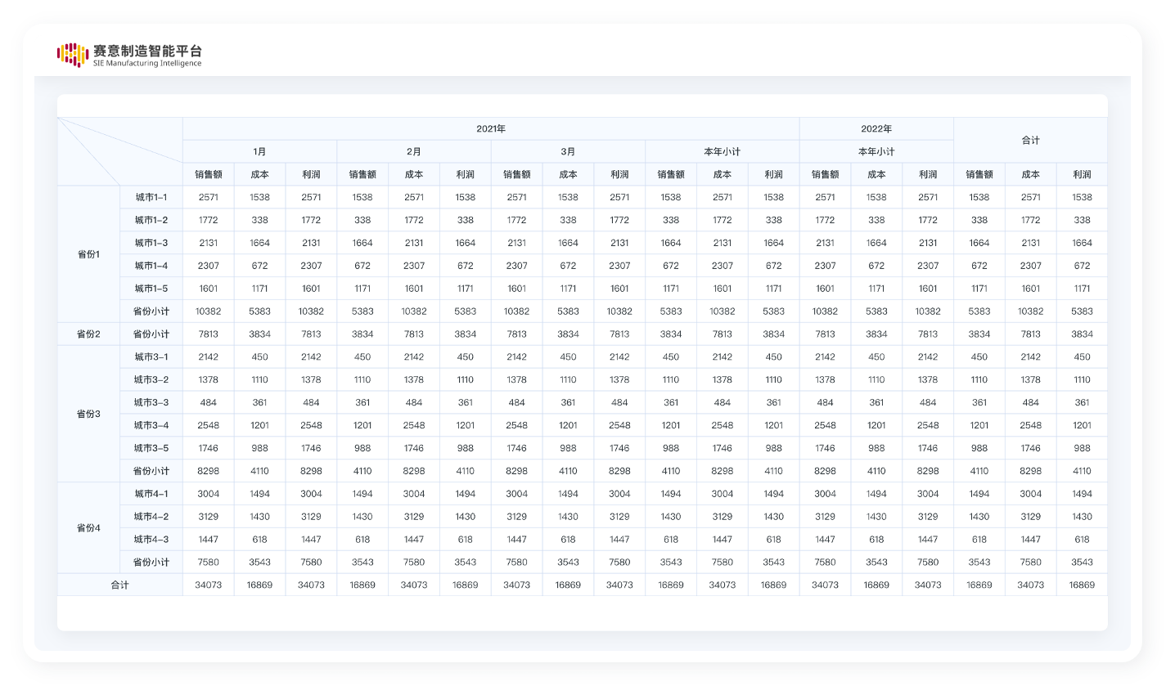The image size is (1175, 695).
Task: Select 本年小计 header under 2021年
Action: pos(722,152)
